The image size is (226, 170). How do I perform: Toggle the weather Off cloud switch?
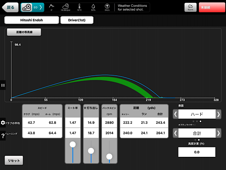(27, 7)
